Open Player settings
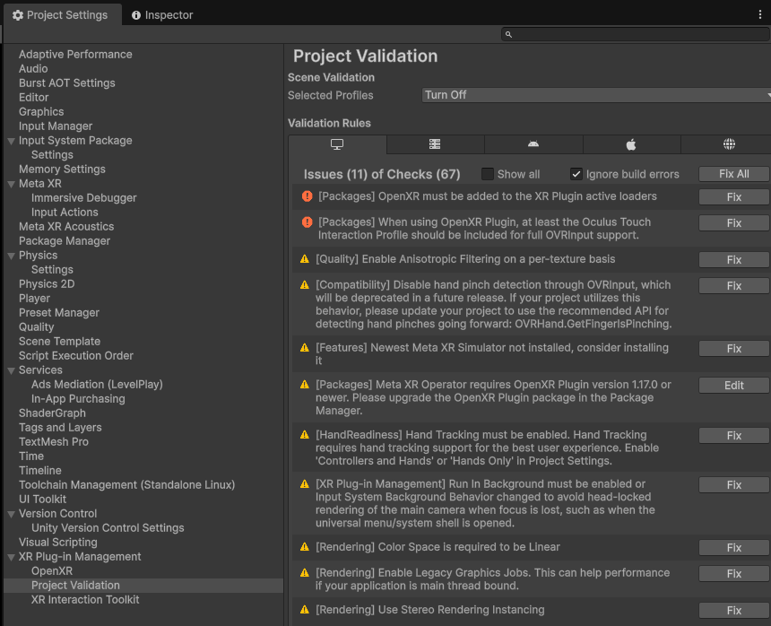 coord(34,298)
